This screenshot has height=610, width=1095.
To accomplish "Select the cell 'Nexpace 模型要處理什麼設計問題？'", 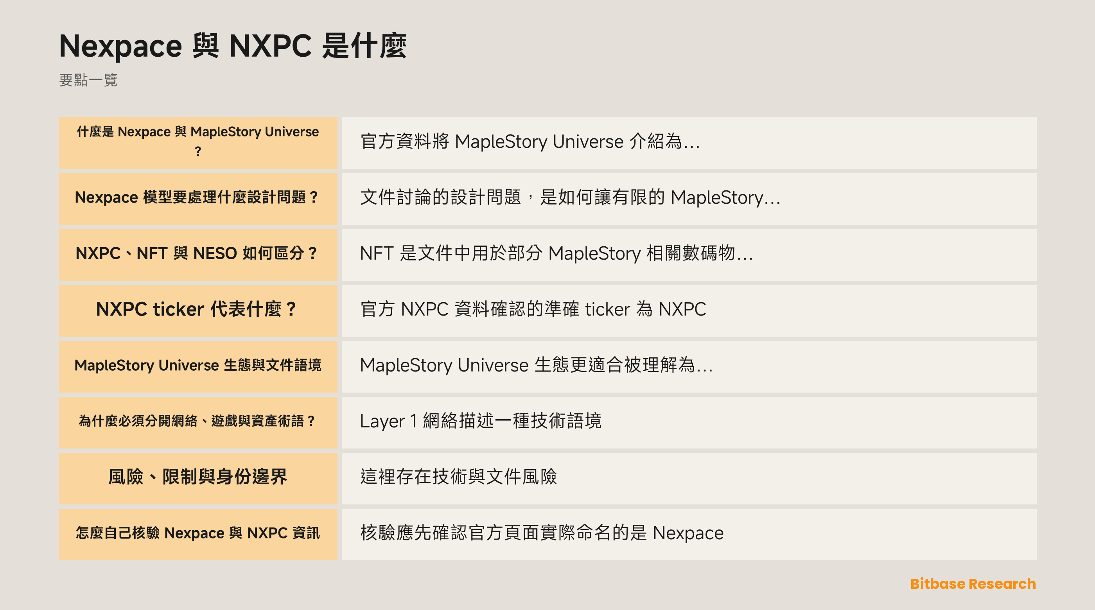I will [197, 199].
